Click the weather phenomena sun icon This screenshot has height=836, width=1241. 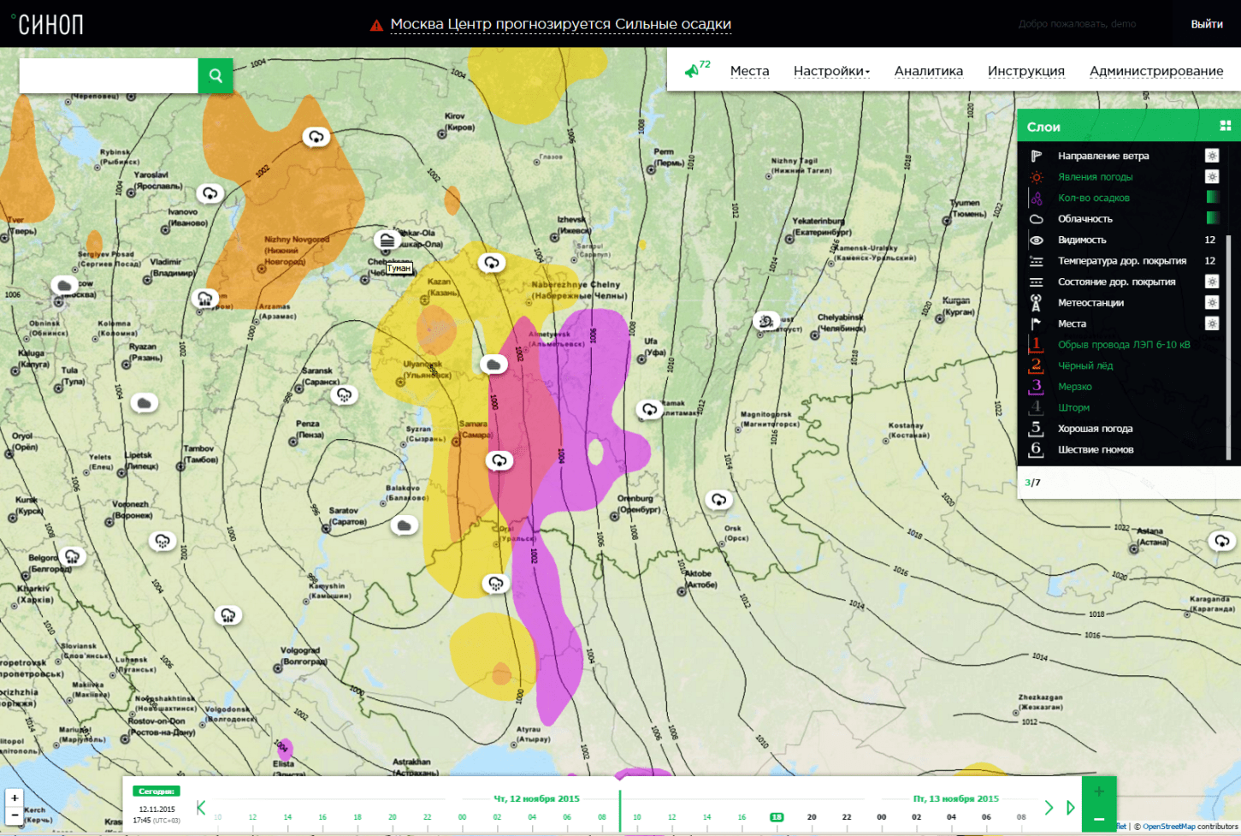tap(1036, 177)
